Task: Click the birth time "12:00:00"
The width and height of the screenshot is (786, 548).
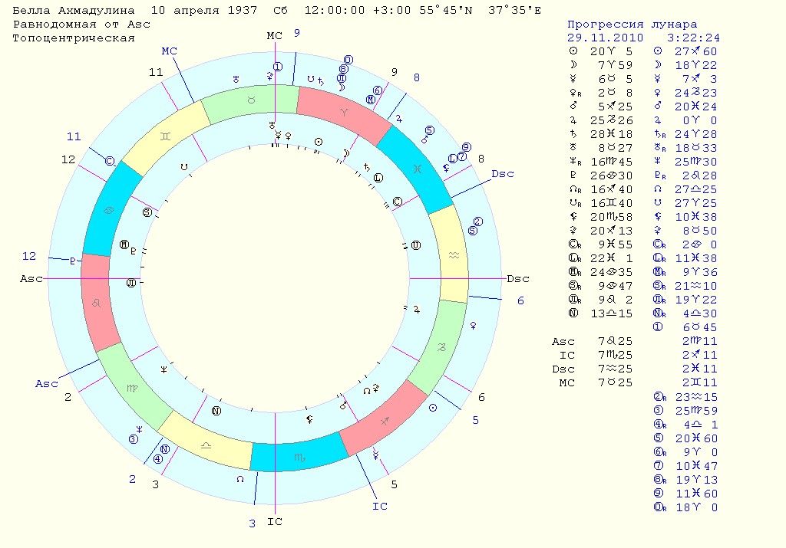Action: point(335,10)
